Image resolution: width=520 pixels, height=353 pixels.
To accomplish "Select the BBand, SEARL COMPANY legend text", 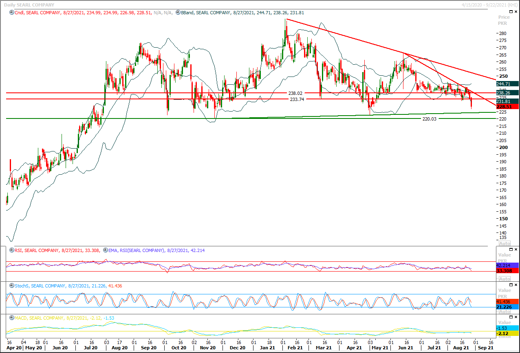I will point(205,13).
